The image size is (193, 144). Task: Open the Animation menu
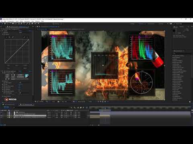click(27, 21)
